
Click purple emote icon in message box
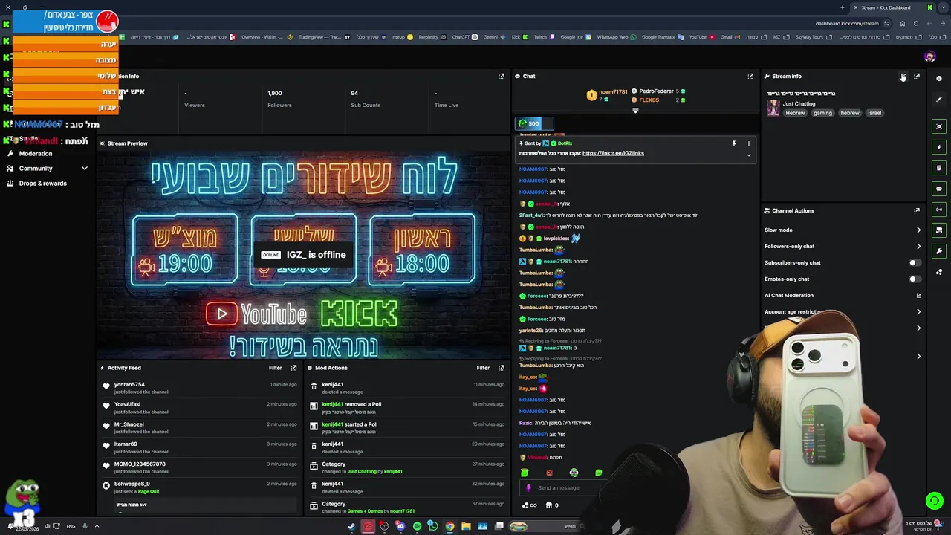click(x=528, y=488)
